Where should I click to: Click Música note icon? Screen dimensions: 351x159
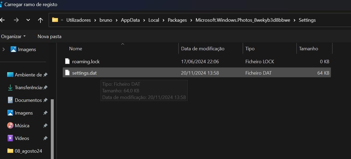click(10, 125)
